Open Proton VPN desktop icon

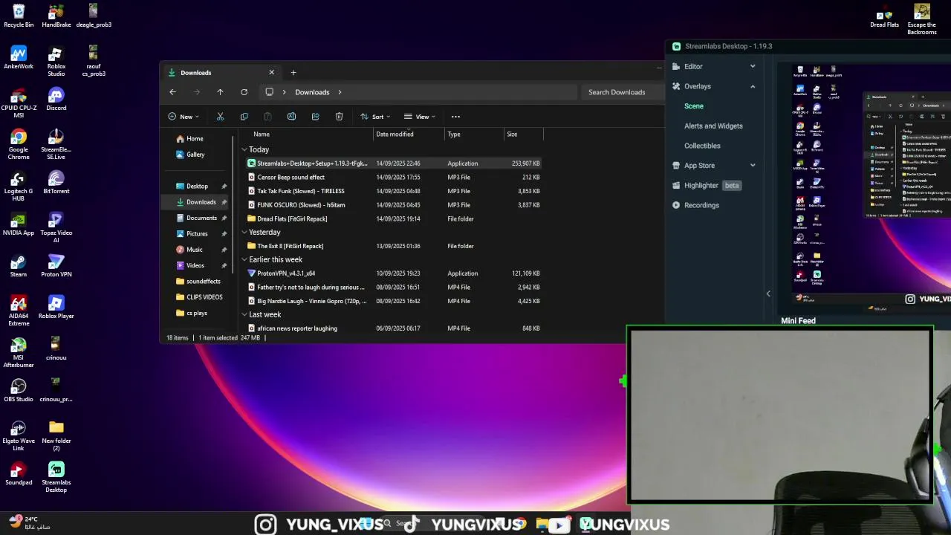point(56,266)
